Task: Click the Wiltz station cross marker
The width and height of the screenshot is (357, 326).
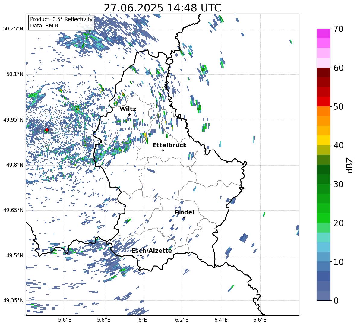Action: point(130,114)
